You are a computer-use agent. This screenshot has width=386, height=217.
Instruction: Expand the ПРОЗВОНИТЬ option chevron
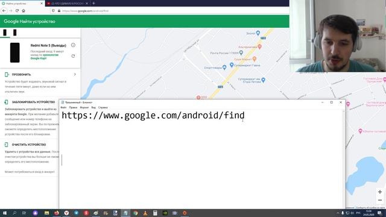click(75, 74)
